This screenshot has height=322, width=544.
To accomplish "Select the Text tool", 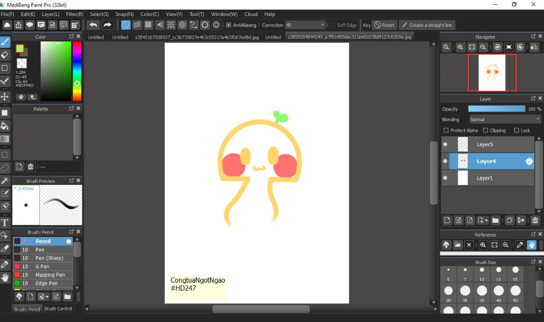I will pos(5,223).
